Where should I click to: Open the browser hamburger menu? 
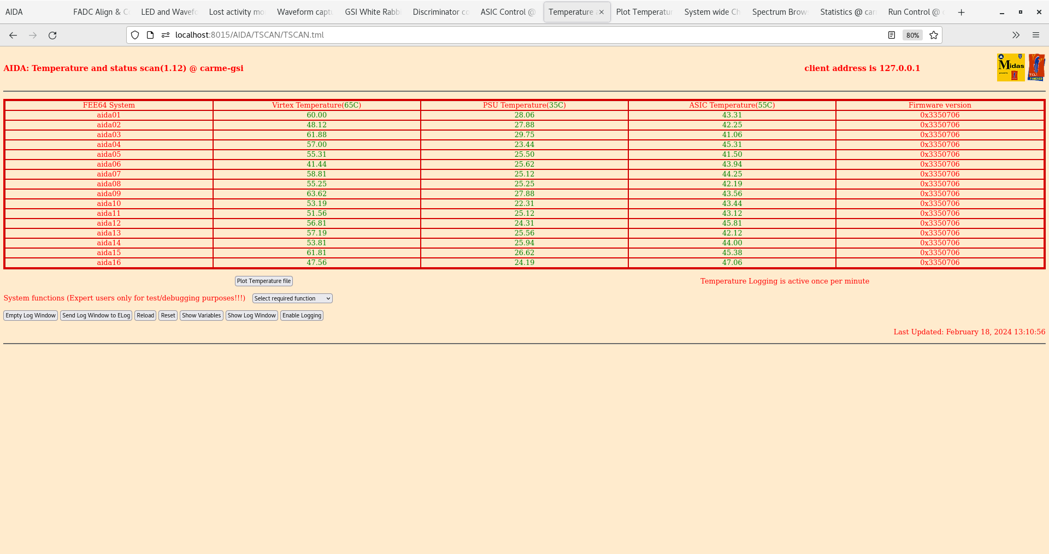[1036, 35]
